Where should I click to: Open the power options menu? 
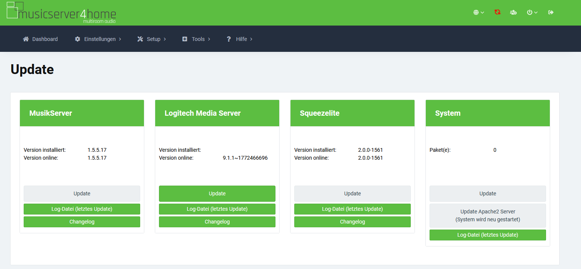click(532, 12)
